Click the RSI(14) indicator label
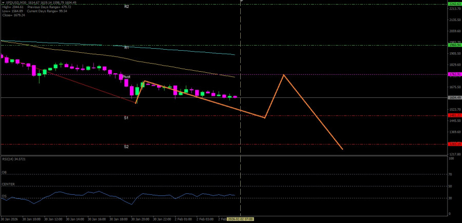The image size is (462, 223). pos(13,159)
